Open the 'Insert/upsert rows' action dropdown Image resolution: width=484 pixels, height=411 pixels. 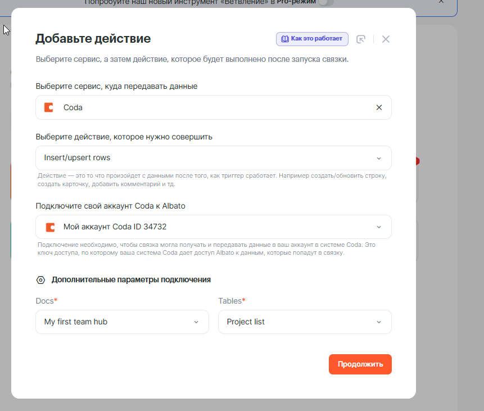pyautogui.click(x=214, y=158)
